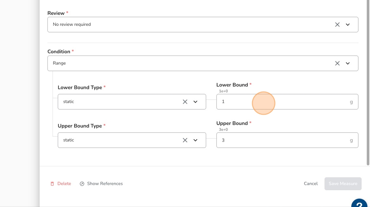Click the trash icon beside Delete
Image resolution: width=370 pixels, height=207 pixels.
[x=52, y=184]
